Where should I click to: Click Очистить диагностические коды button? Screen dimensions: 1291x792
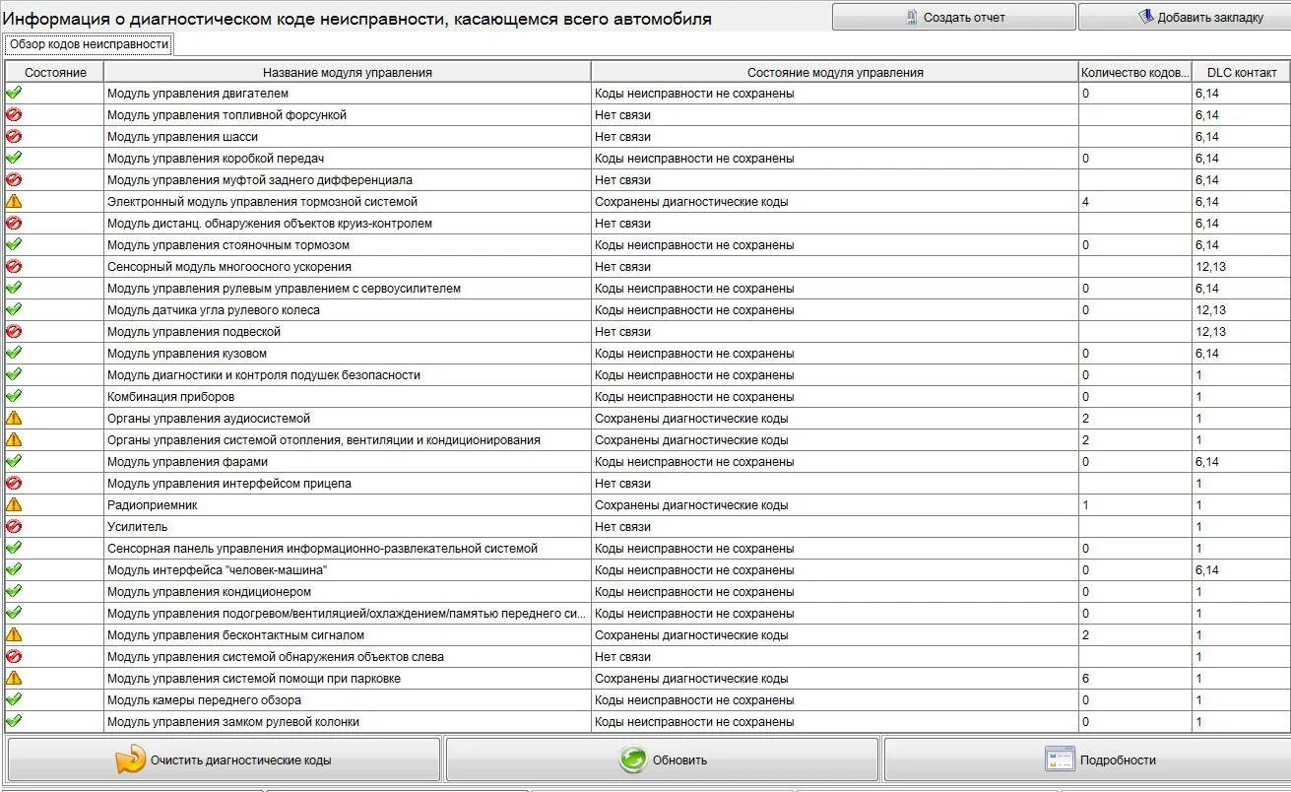(x=224, y=759)
